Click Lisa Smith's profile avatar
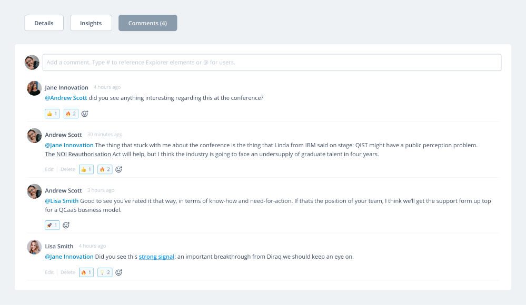The image size is (526, 305). click(x=34, y=247)
